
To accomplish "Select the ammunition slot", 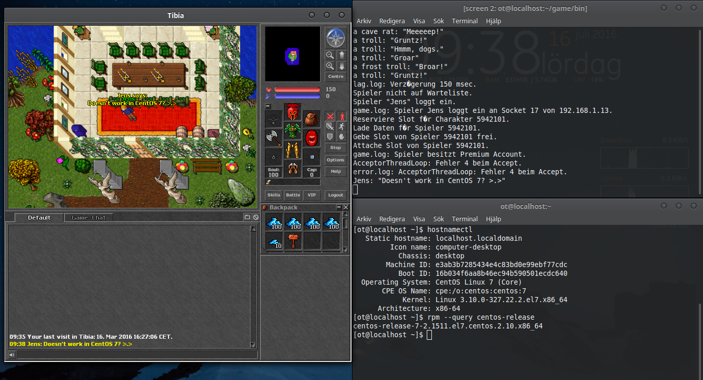I will [x=311, y=157].
